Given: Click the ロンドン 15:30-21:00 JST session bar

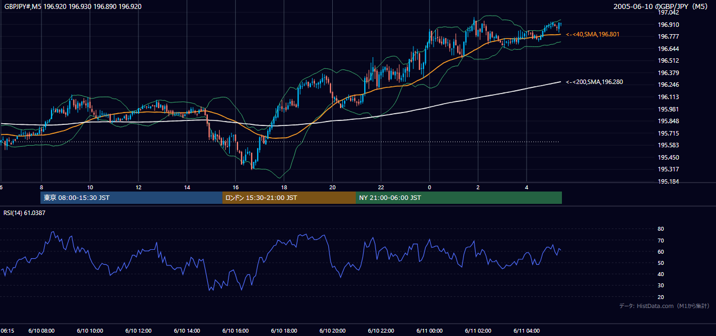Looking at the screenshot, I should point(289,198).
